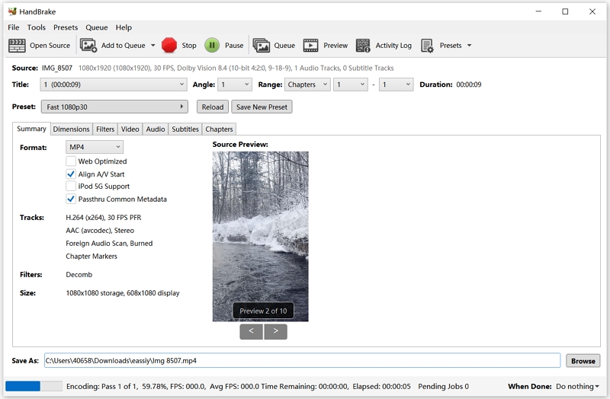Click the Browse button for destination
This screenshot has height=399, width=610.
(x=583, y=360)
